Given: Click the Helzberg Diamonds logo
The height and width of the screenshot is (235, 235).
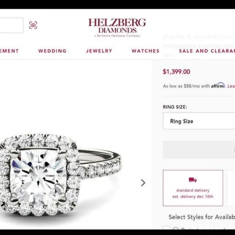Looking at the screenshot, I should click(x=117, y=28).
